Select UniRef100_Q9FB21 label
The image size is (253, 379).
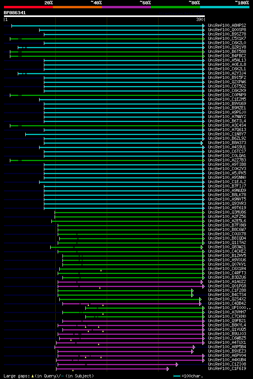pyautogui.click(x=227, y=321)
